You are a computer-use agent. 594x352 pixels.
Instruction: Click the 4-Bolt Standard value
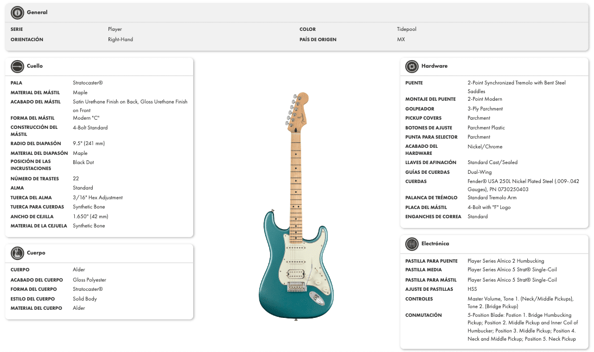(90, 128)
